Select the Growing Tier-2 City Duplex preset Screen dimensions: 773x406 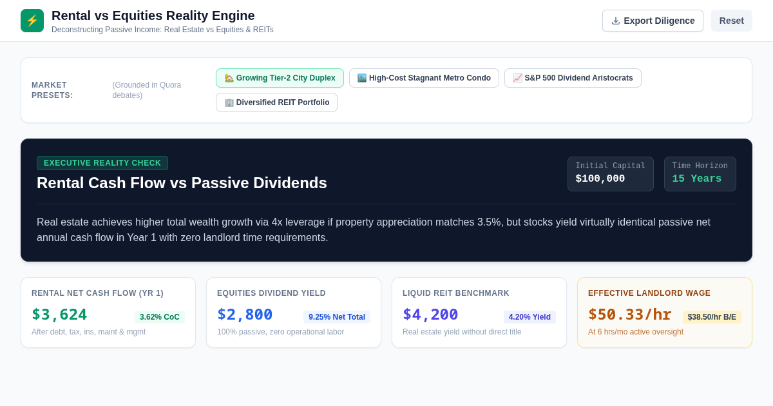pos(280,78)
